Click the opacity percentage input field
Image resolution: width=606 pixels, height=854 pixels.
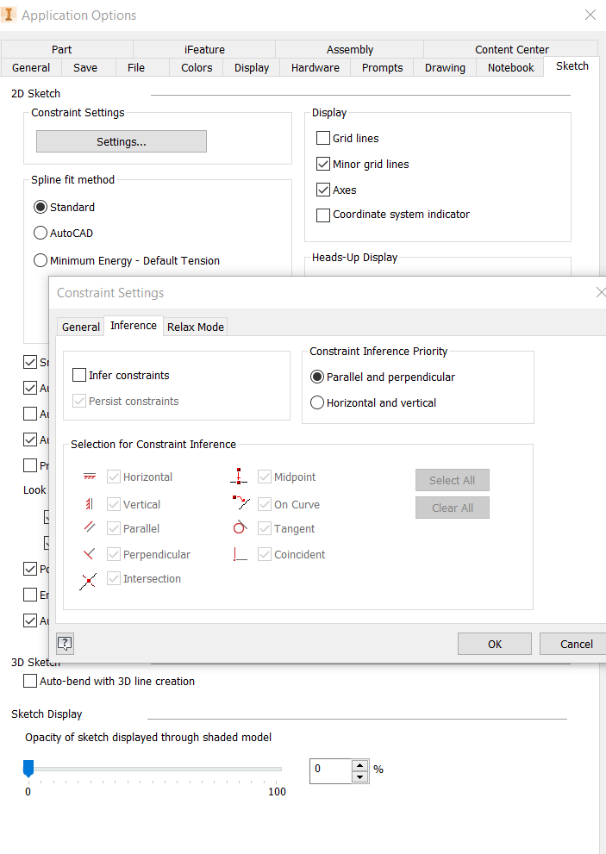click(x=332, y=770)
